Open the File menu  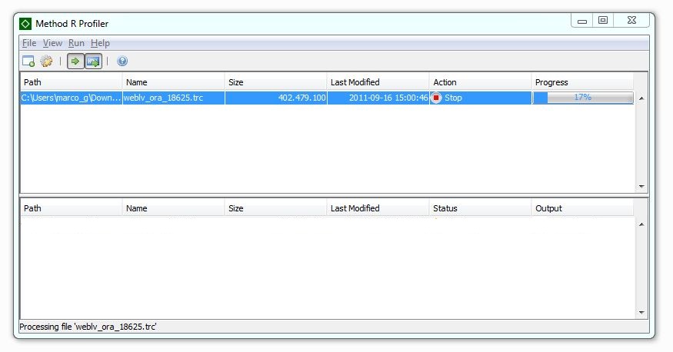tap(29, 43)
